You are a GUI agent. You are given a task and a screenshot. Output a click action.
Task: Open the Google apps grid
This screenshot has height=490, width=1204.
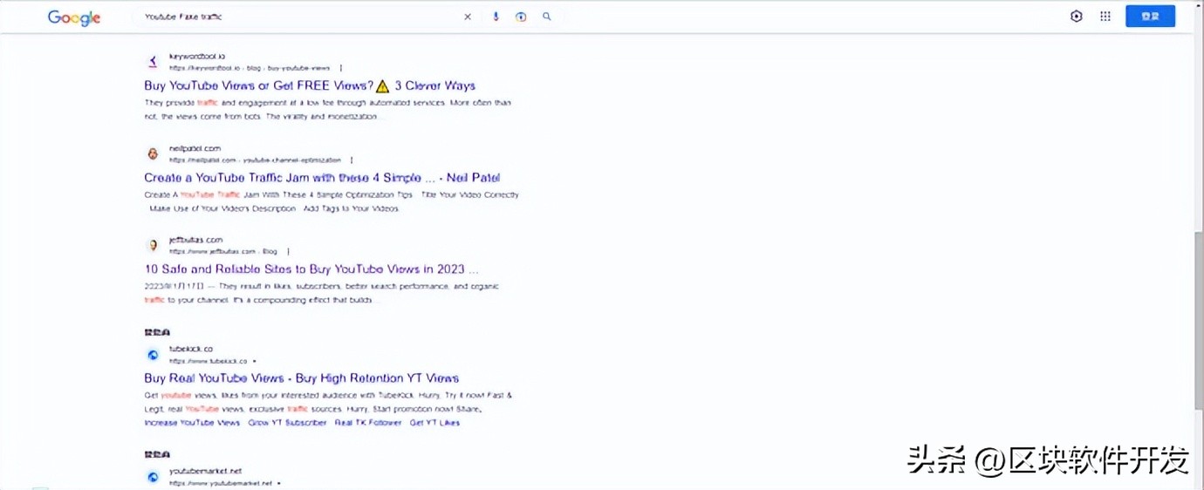(1105, 17)
